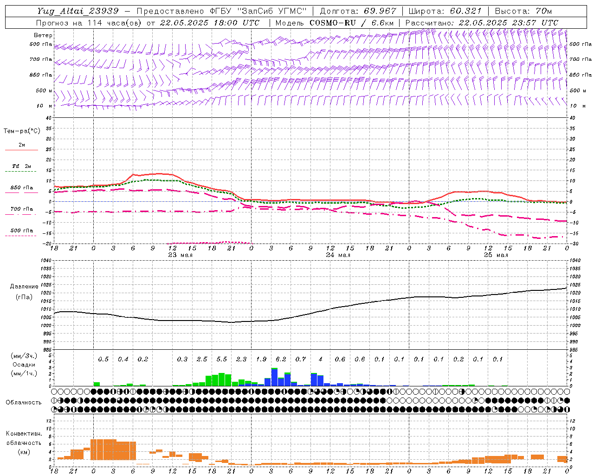
Task: Click the 3-hour precipitation value "4"
Action: (320, 359)
